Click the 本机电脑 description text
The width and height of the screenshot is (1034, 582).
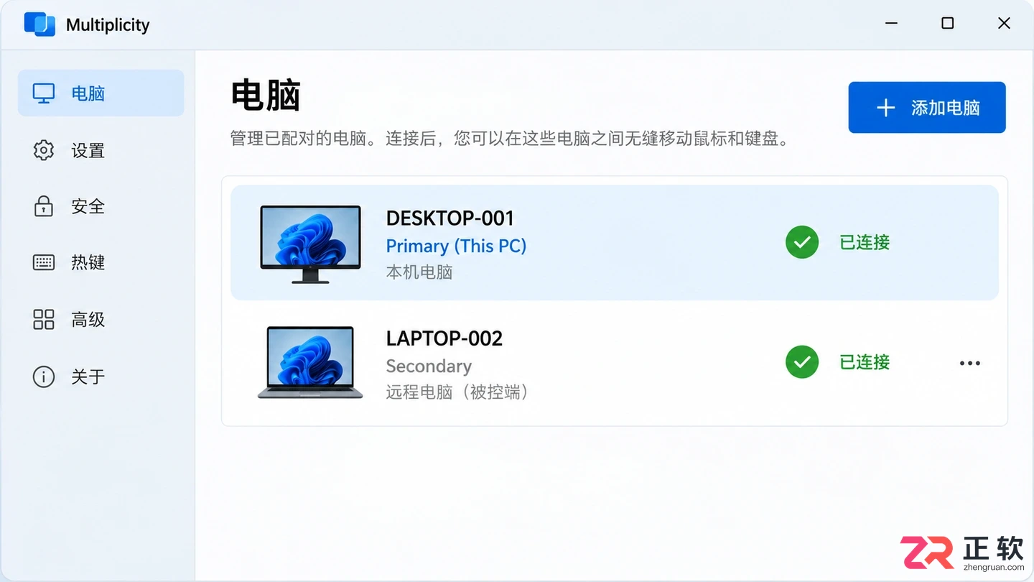(419, 272)
